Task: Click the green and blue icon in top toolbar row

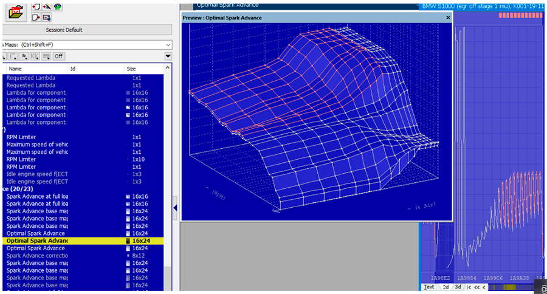Action: tap(58, 7)
